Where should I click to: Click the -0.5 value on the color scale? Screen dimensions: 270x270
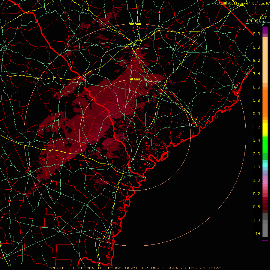[x=255, y=207]
